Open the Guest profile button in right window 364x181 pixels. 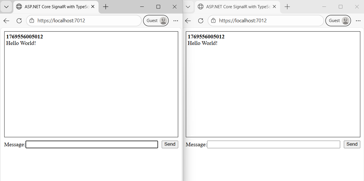tap(338, 21)
